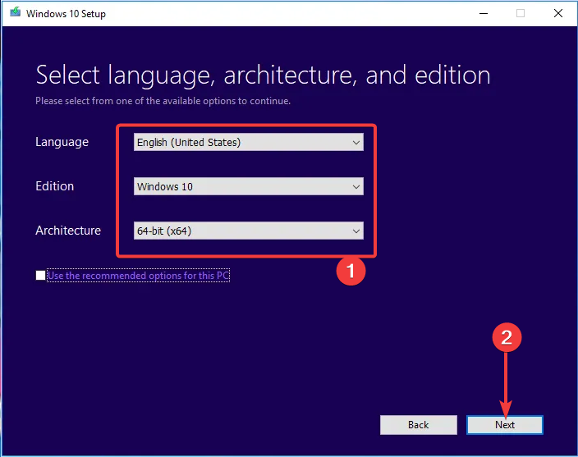The image size is (578, 457).
Task: Click the disabled maximize button
Action: [x=521, y=13]
